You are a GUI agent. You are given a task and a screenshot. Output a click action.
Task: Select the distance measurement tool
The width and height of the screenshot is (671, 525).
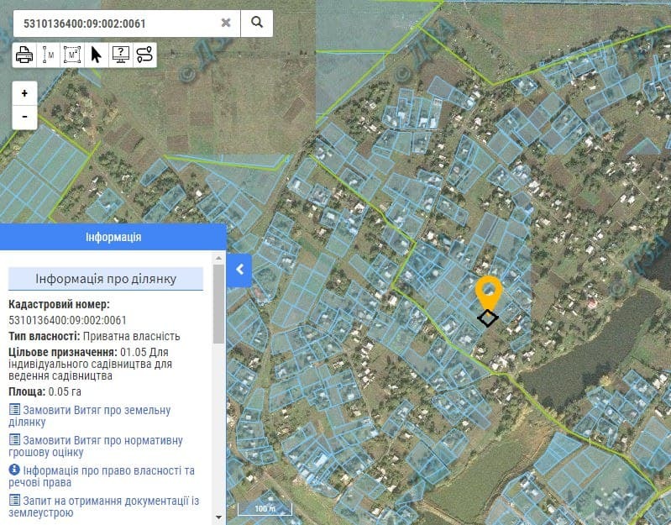49,55
